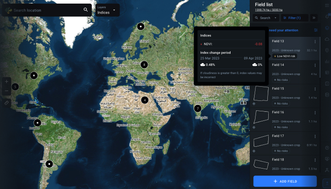The width and height of the screenshot is (331, 189).
Task: Click Field 15 No risks badge
Action: (x=281, y=104)
